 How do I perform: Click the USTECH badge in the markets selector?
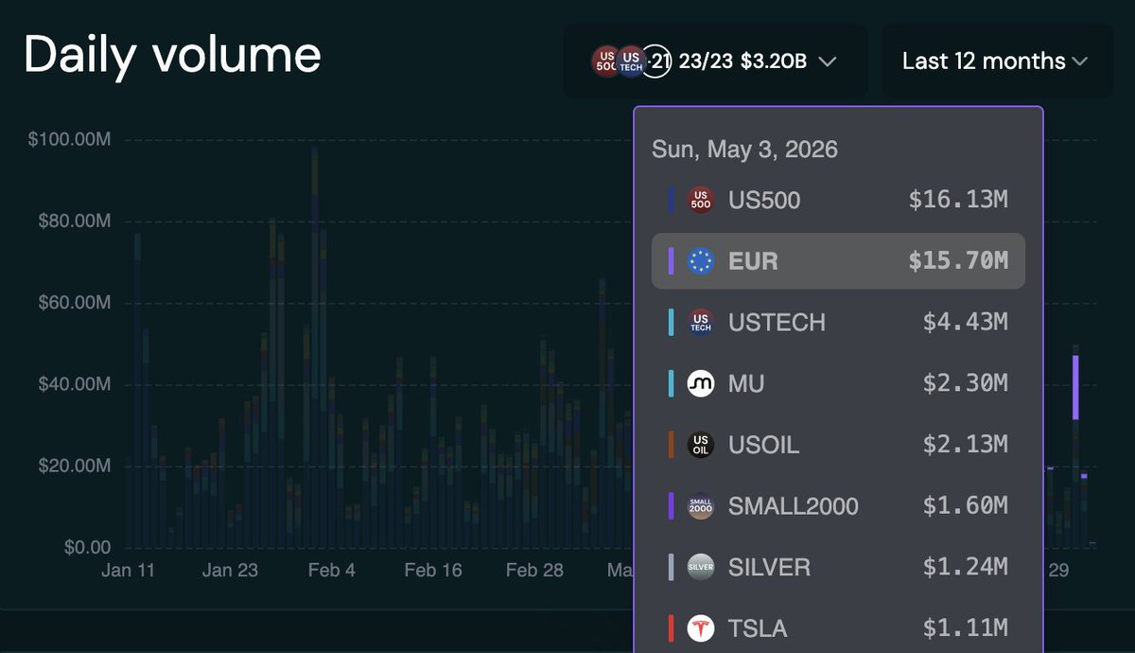click(630, 62)
